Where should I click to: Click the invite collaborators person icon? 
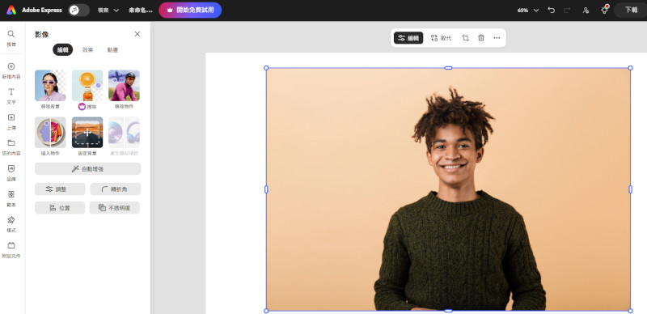tap(586, 10)
